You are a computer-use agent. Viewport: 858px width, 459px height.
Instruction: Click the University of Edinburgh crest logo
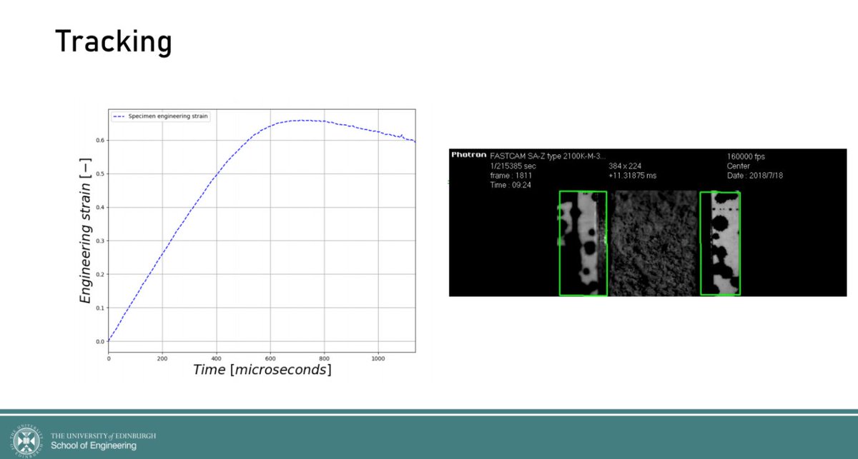25,439
